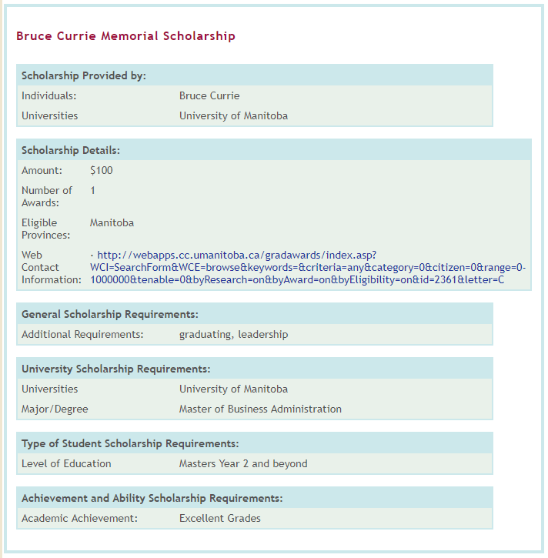Image resolution: width=548 pixels, height=558 pixels.
Task: Select University of Manitoba under University Scholarship Requirements
Action: [x=233, y=389]
